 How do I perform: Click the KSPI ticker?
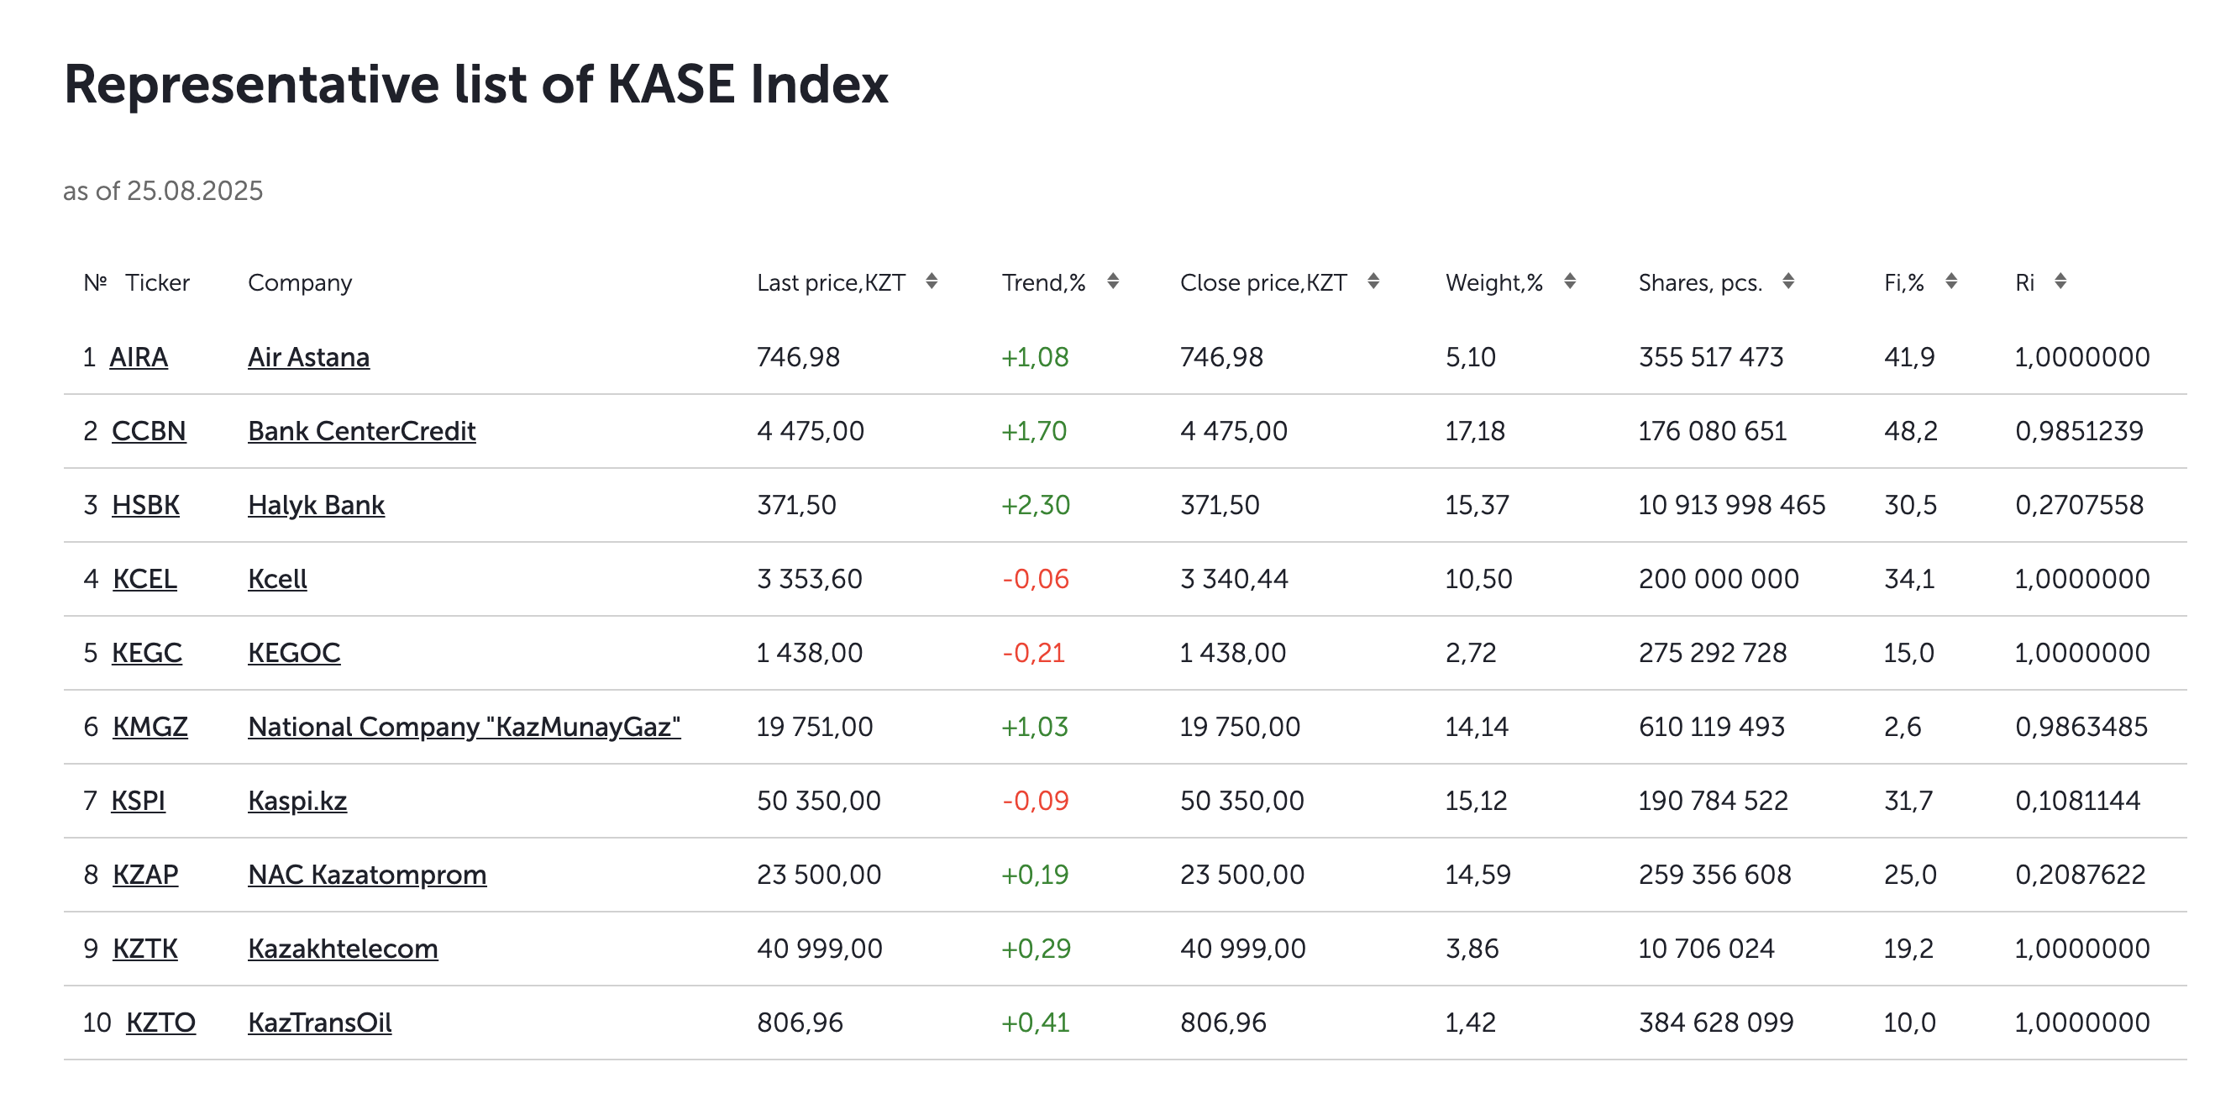point(137,800)
